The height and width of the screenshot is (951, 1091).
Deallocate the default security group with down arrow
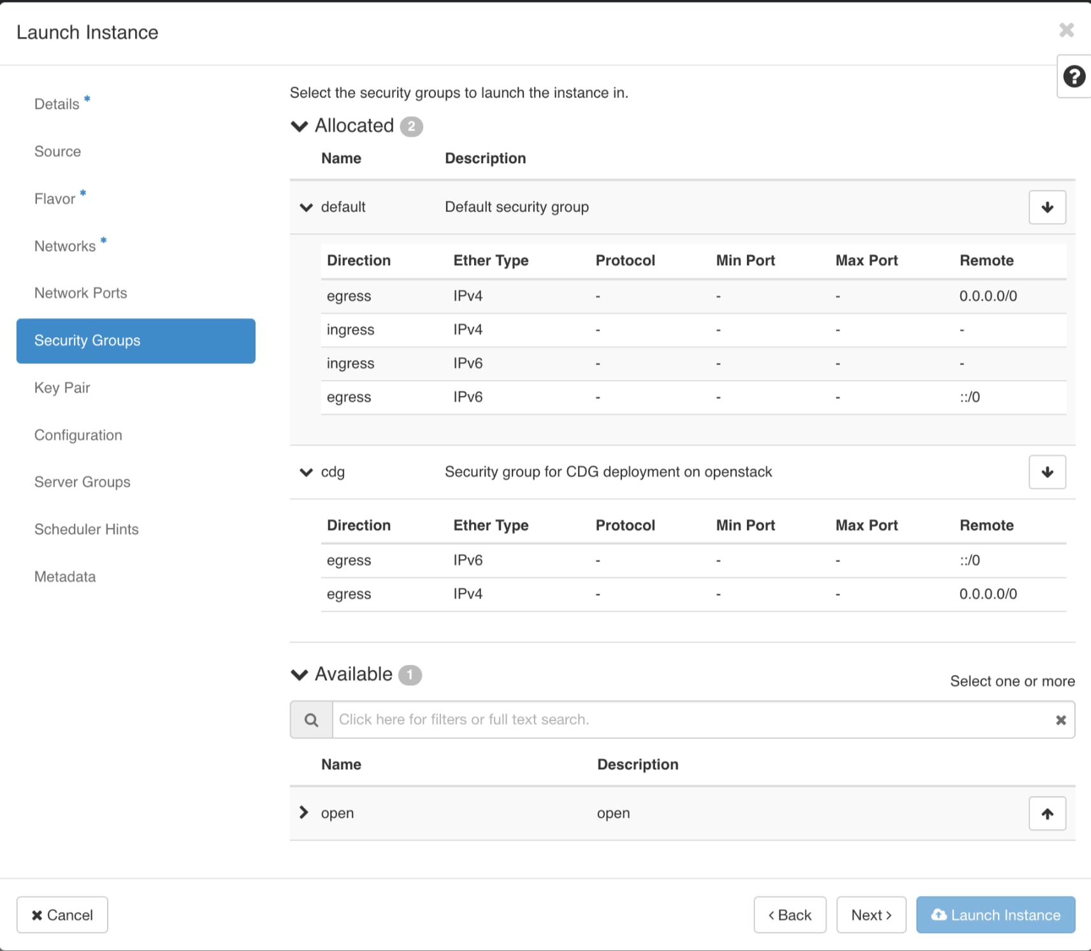(1047, 207)
